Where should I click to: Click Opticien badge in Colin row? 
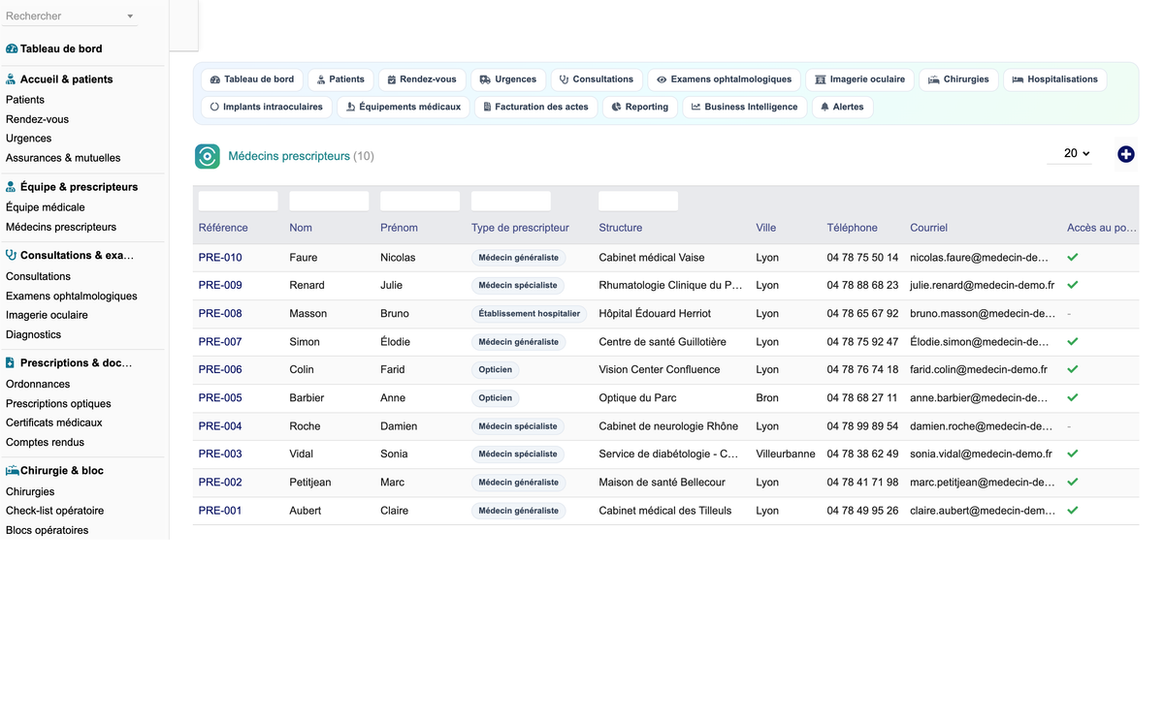click(x=495, y=370)
